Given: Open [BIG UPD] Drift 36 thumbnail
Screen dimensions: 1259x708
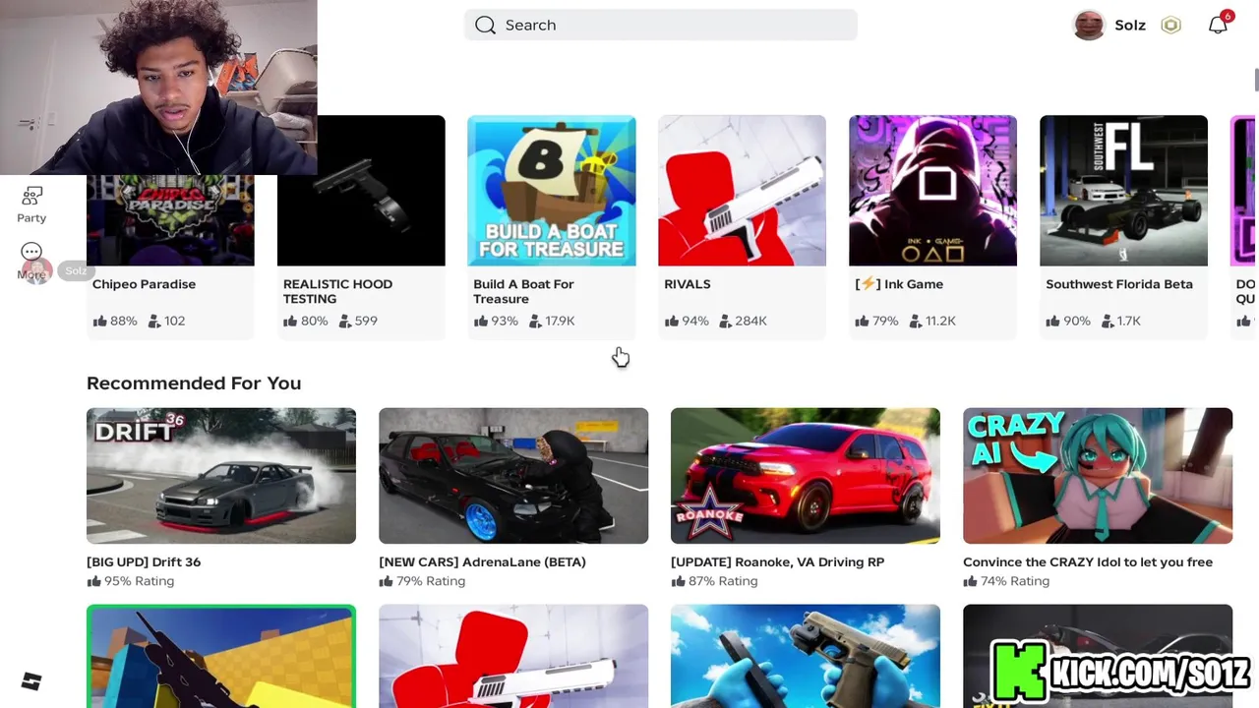Looking at the screenshot, I should (x=221, y=476).
